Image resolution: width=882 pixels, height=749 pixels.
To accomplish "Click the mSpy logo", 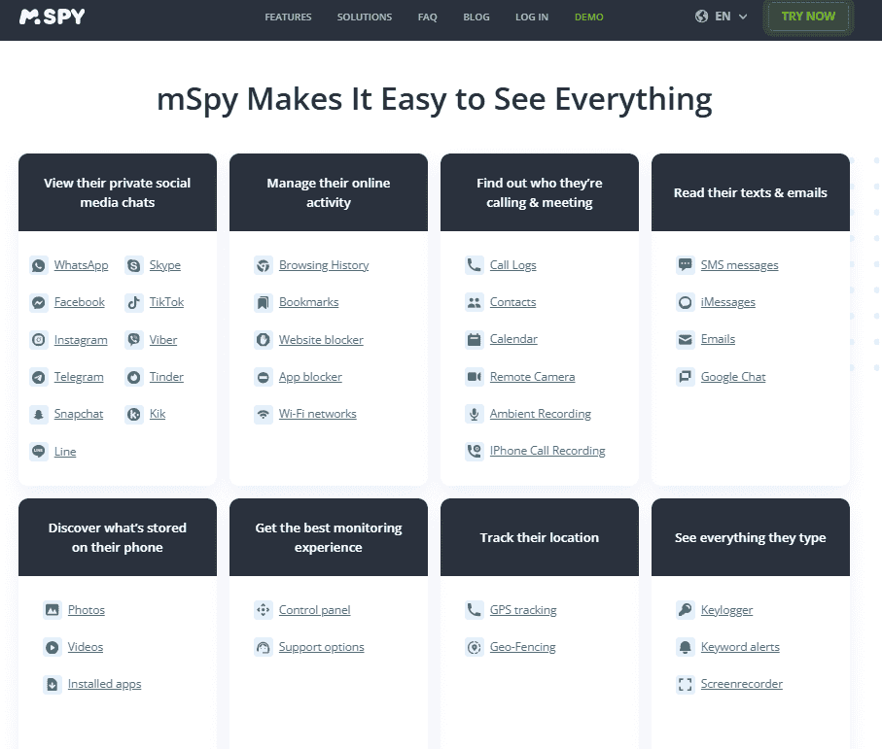I will (52, 17).
